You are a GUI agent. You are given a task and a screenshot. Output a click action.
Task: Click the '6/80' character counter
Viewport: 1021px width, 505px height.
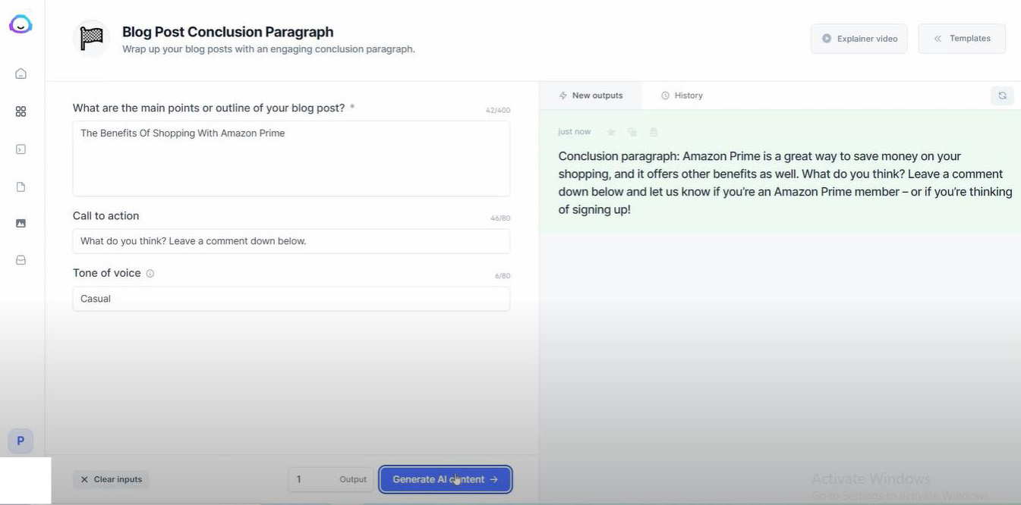(503, 276)
